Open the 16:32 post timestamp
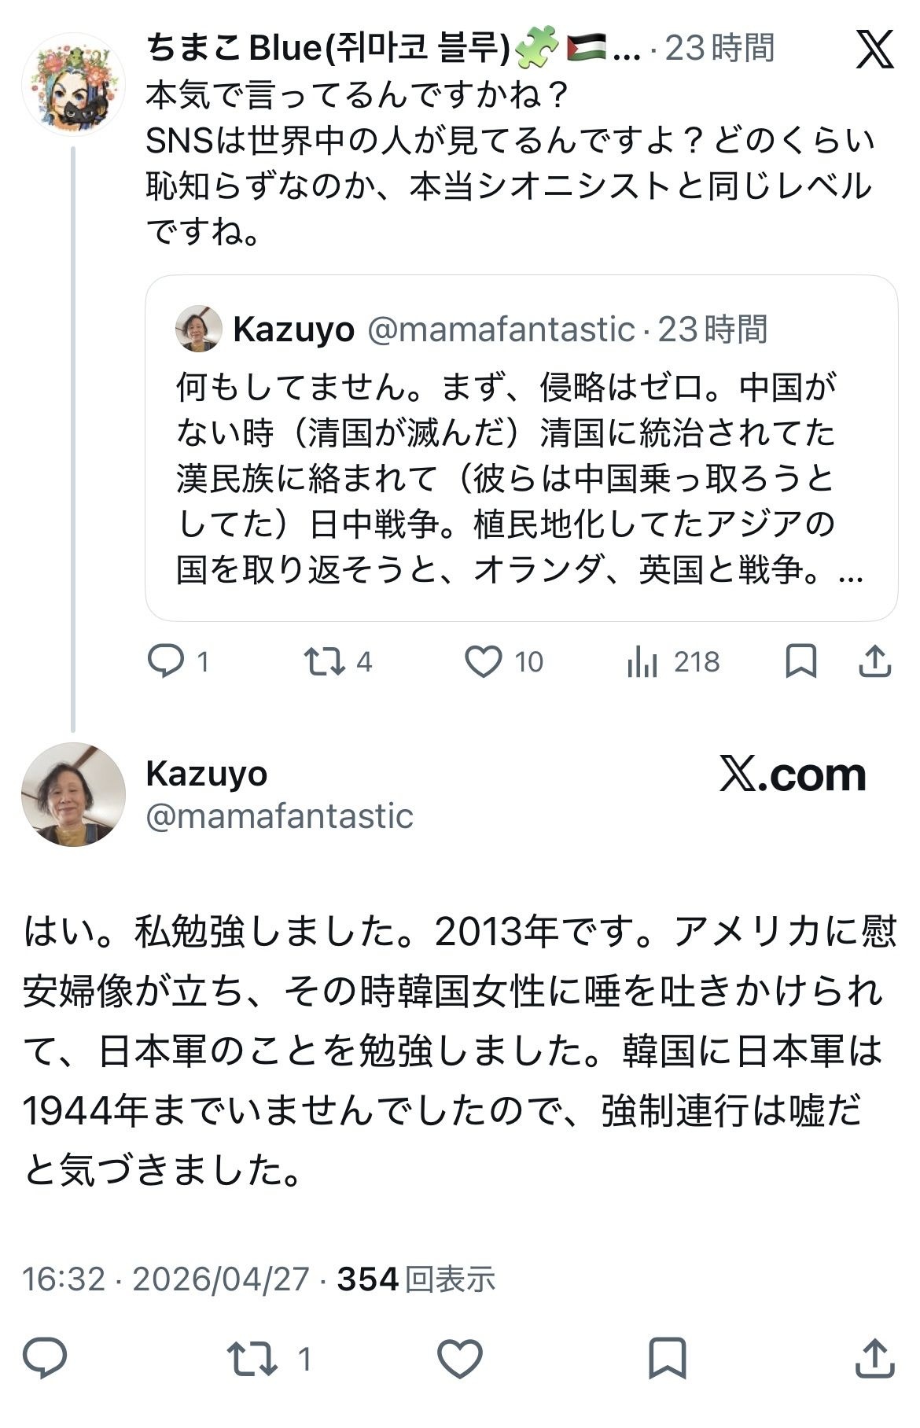The height and width of the screenshot is (1428, 920). tap(63, 1279)
